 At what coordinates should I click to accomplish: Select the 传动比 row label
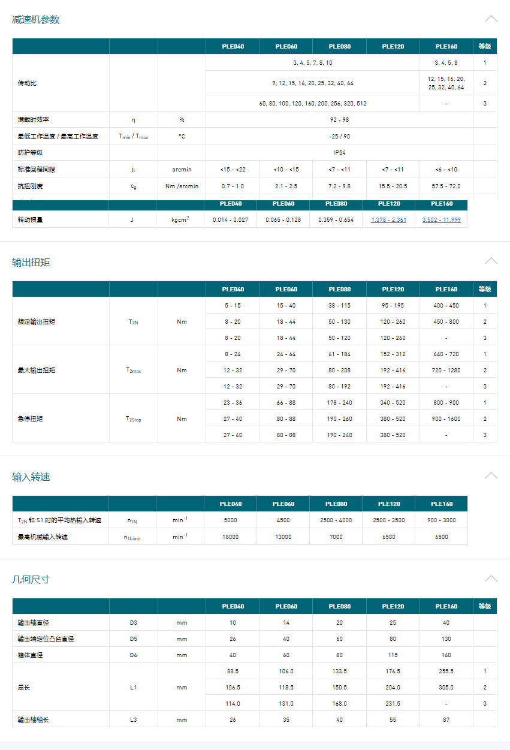click(27, 83)
